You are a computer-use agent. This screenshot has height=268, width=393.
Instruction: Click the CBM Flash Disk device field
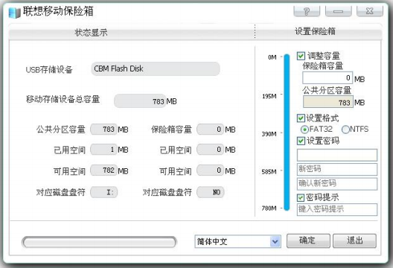[156, 68]
